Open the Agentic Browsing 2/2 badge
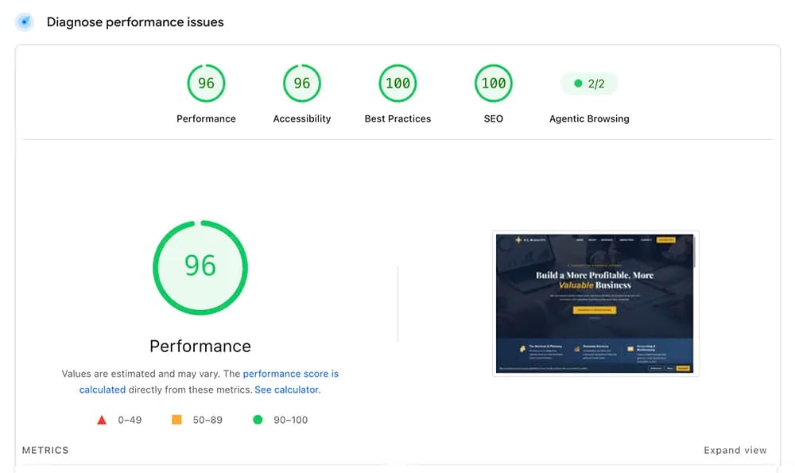The width and height of the screenshot is (795, 473). pos(589,83)
